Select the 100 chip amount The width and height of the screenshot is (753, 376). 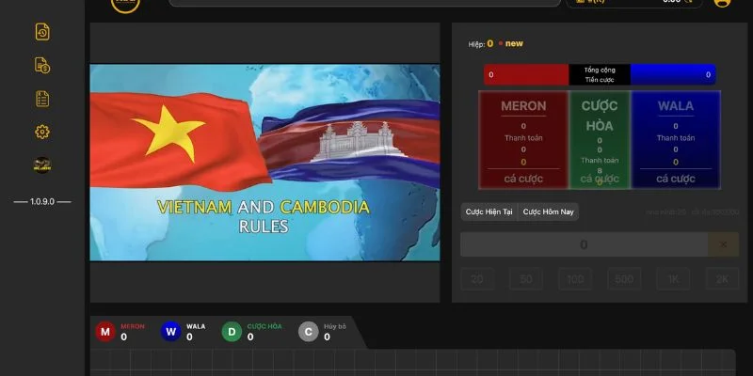point(575,279)
